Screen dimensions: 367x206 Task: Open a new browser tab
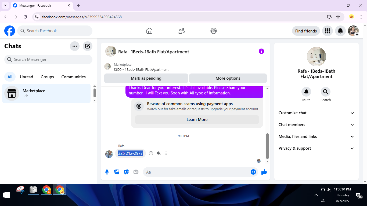point(78,5)
